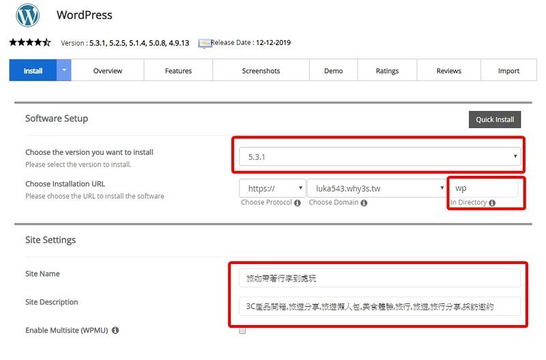This screenshot has width=546, height=360.
Task: Open the Demo tab
Action: pos(333,71)
